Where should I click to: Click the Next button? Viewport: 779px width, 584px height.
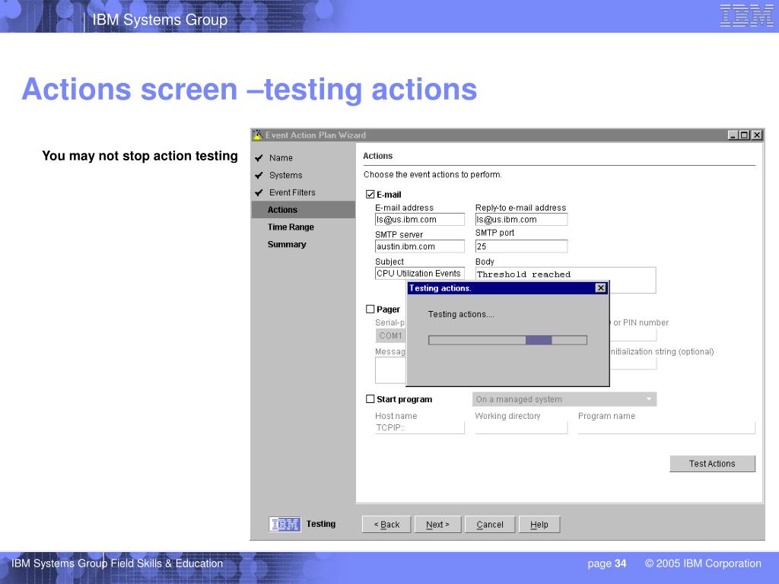pyautogui.click(x=437, y=525)
